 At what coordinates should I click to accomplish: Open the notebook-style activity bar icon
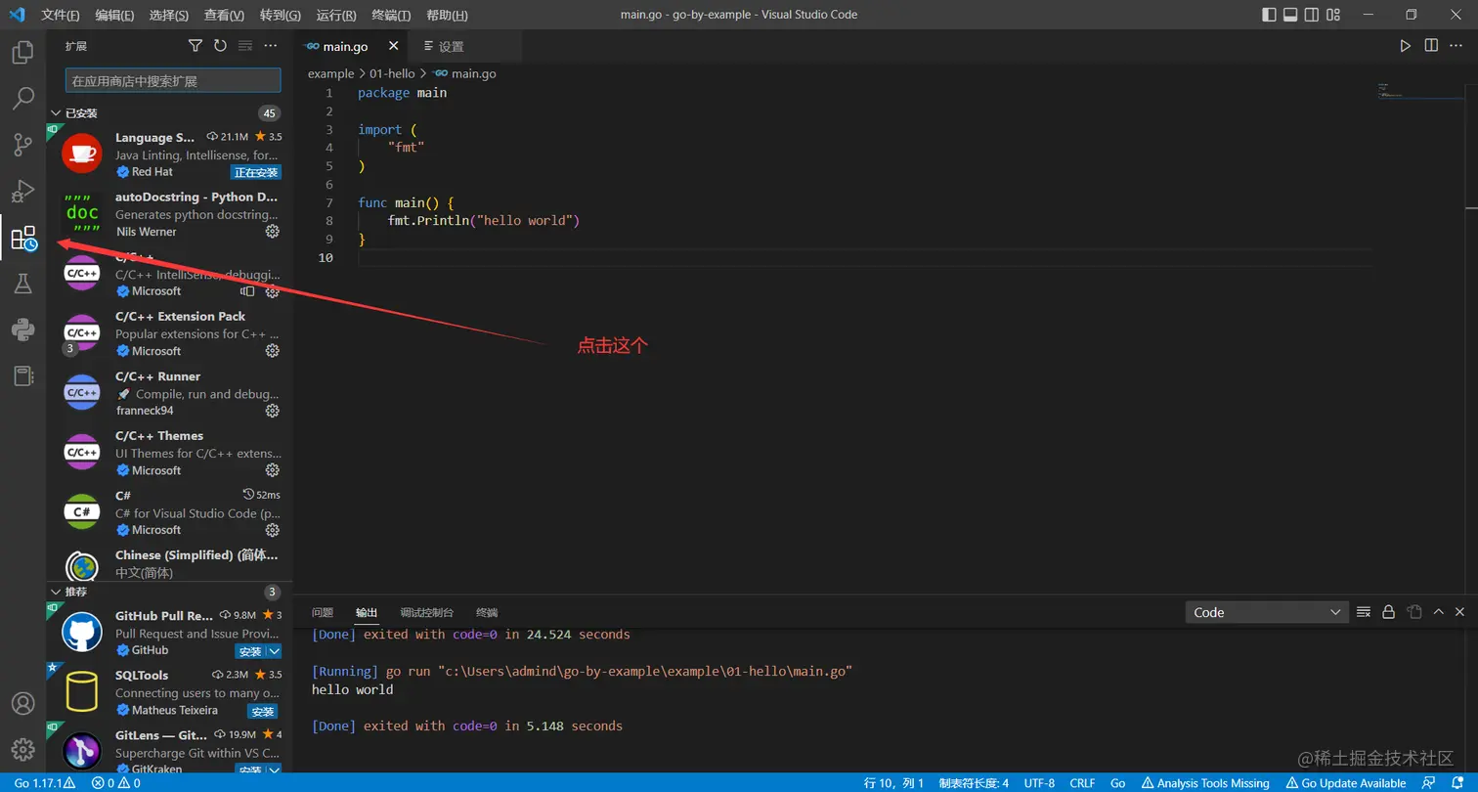click(x=23, y=375)
